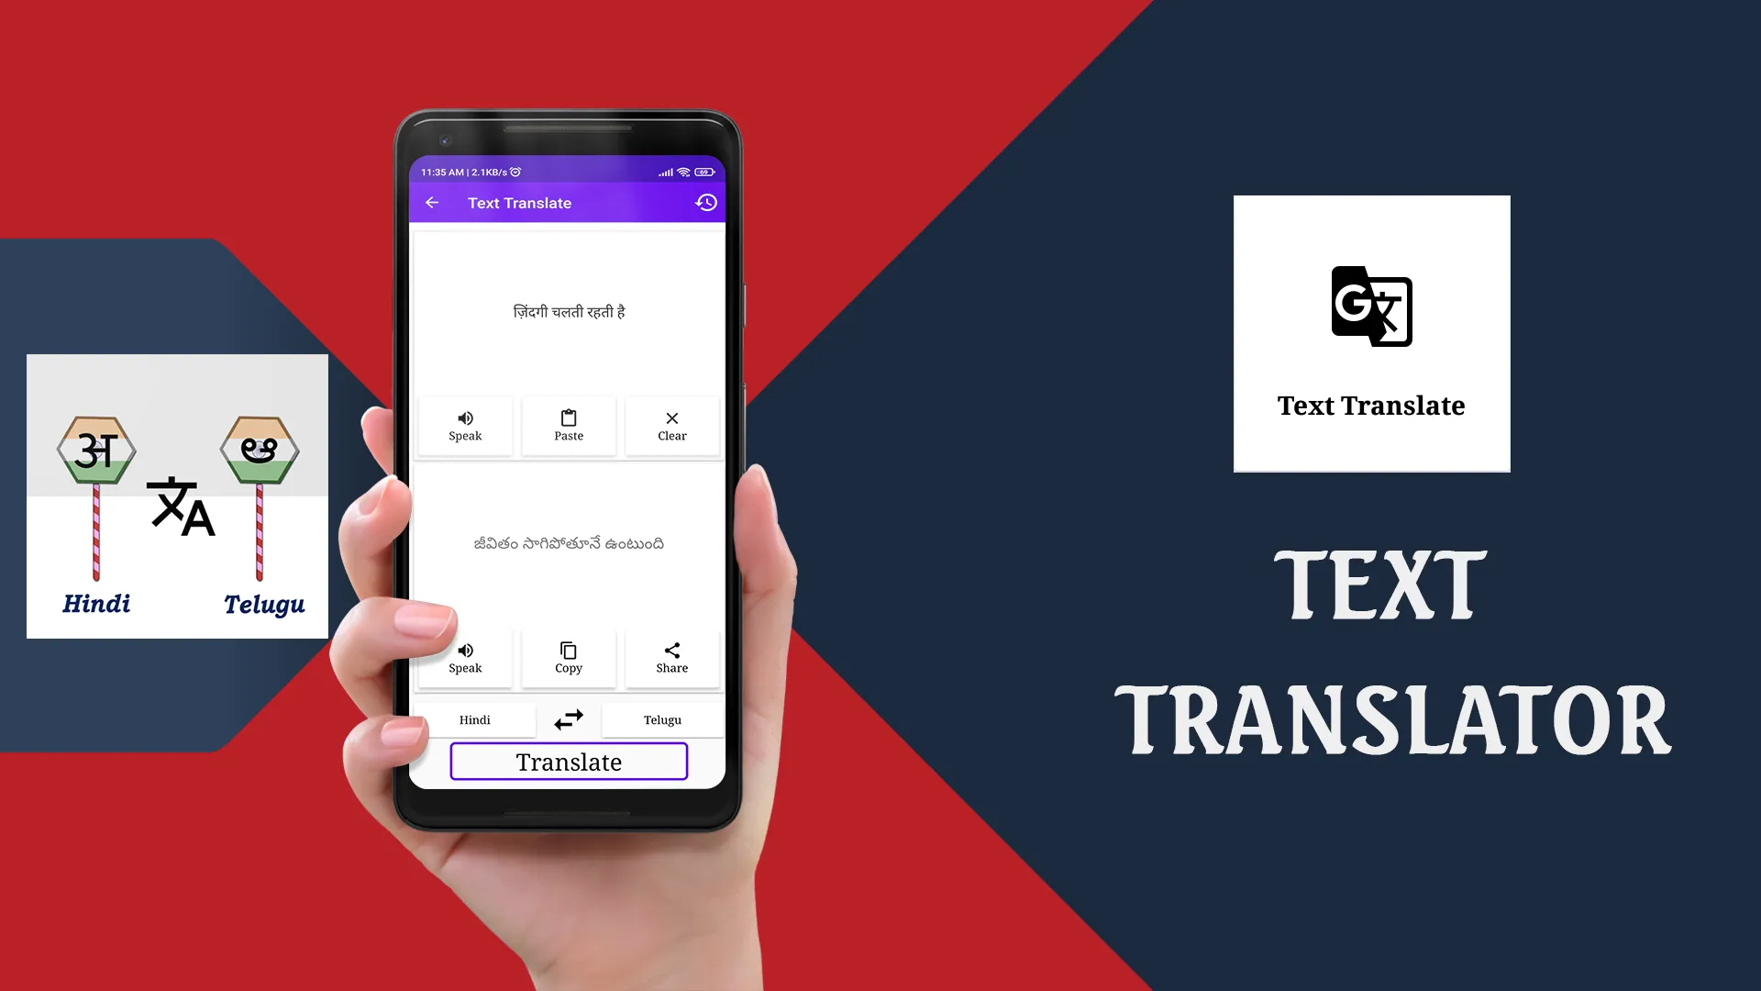Tap the Swap languages arrow icon
This screenshot has width=1761, height=991.
click(569, 718)
